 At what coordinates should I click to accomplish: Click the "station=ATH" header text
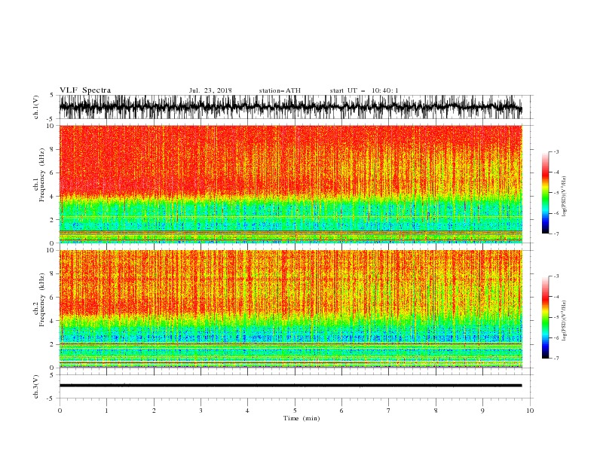pos(280,90)
